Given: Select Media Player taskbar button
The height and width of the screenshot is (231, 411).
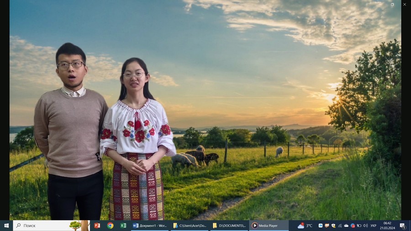Looking at the screenshot, I should 269,226.
